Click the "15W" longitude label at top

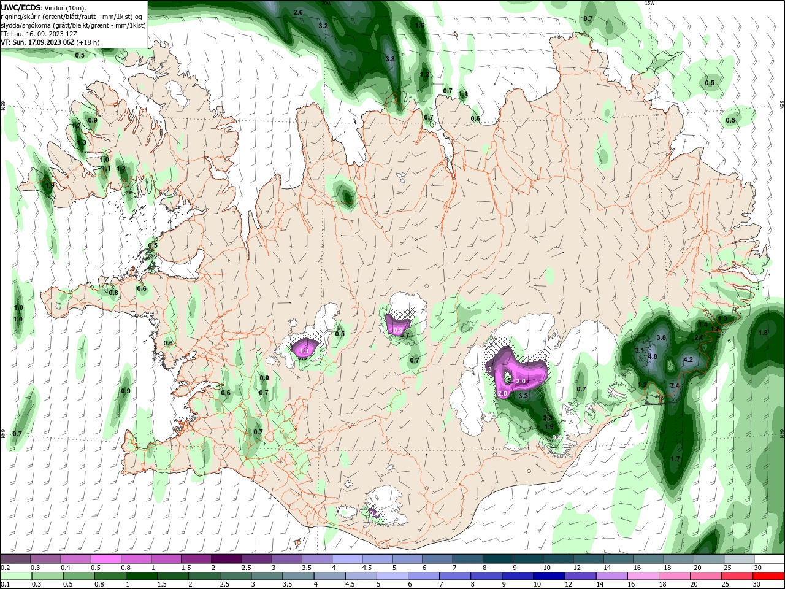click(650, 3)
